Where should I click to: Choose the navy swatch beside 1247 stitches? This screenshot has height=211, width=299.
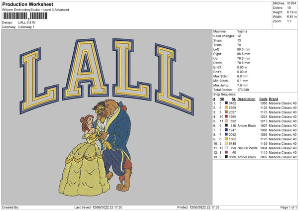[x=226, y=130]
